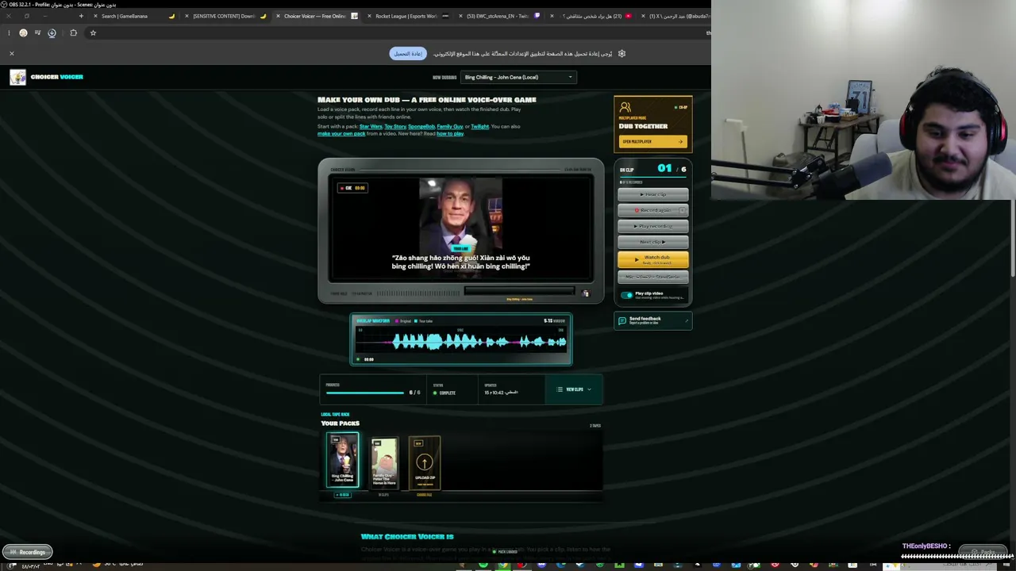1016x571 pixels.
Task: Open the microphone selection dropdown
Action: (x=653, y=277)
